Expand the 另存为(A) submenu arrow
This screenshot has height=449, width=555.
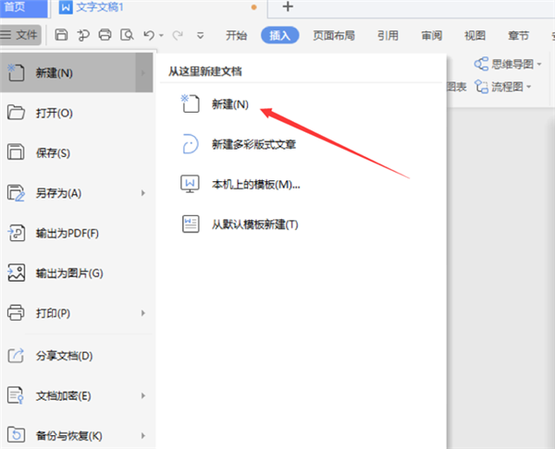(x=143, y=193)
